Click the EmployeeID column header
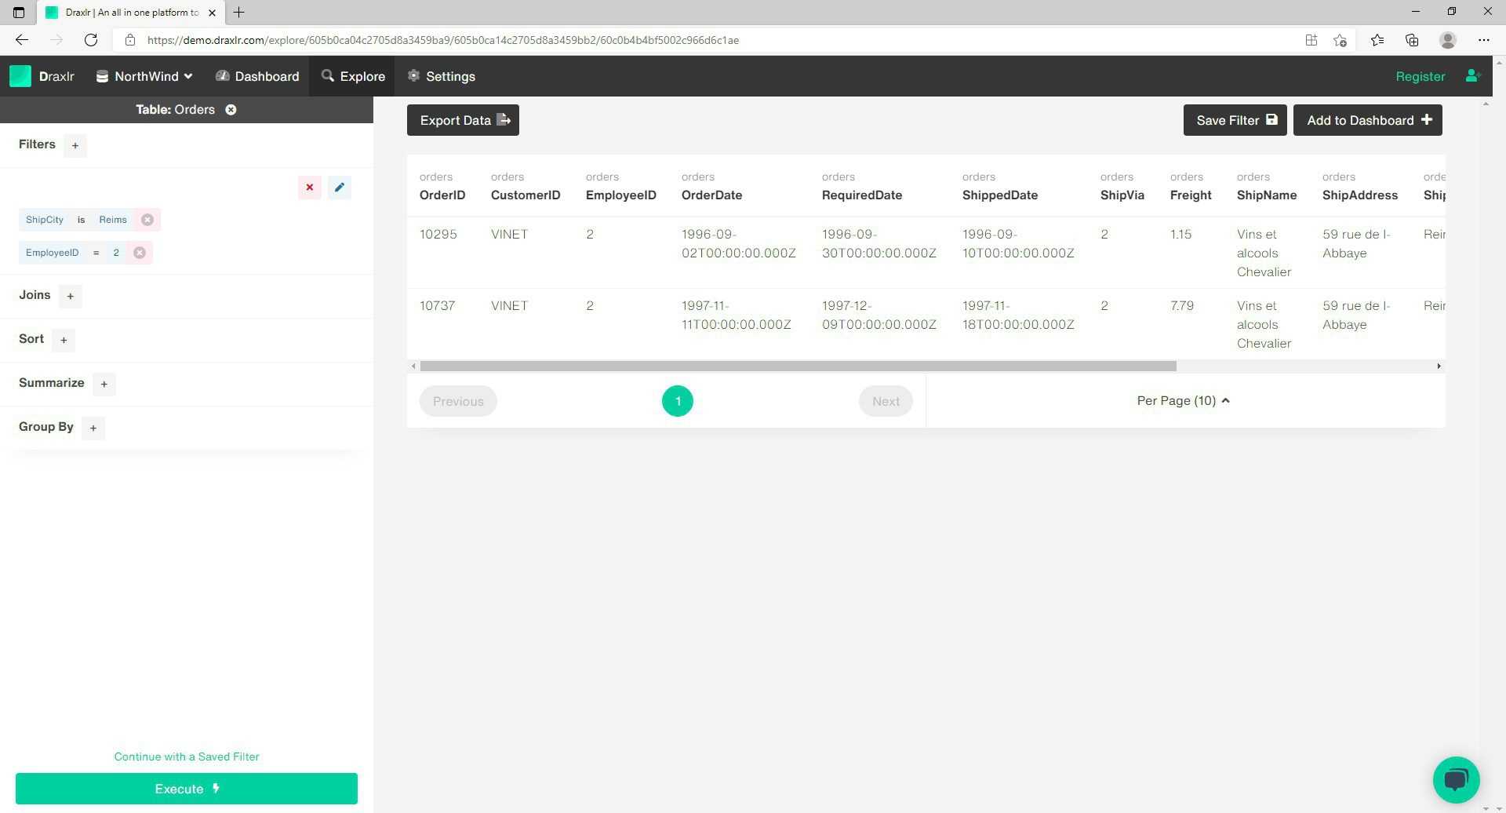This screenshot has height=813, width=1506. (621, 195)
